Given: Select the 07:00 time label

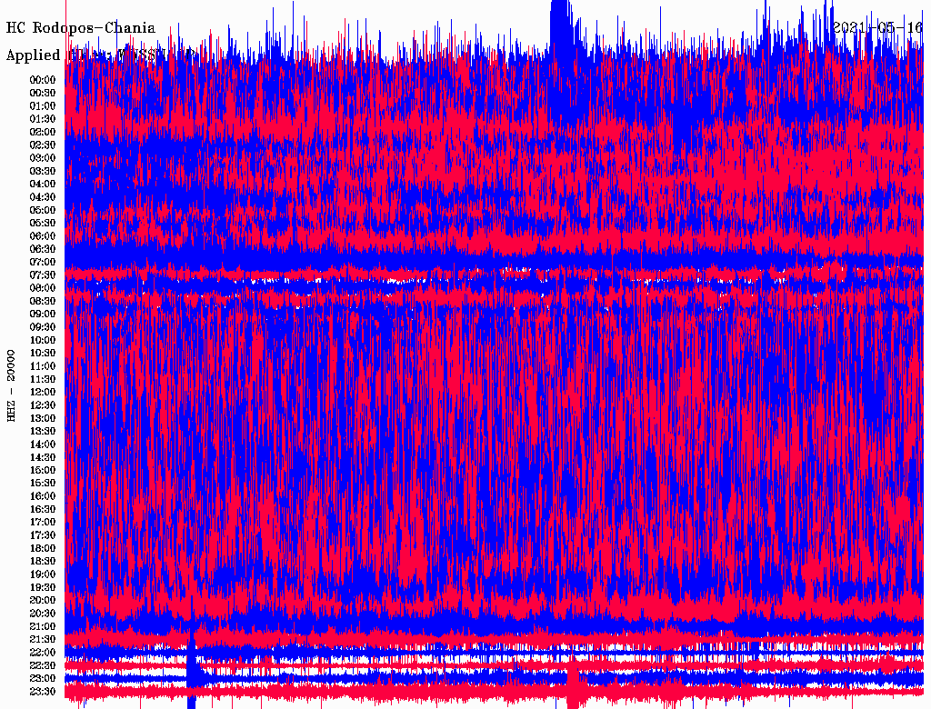Looking at the screenshot, I should point(43,262).
